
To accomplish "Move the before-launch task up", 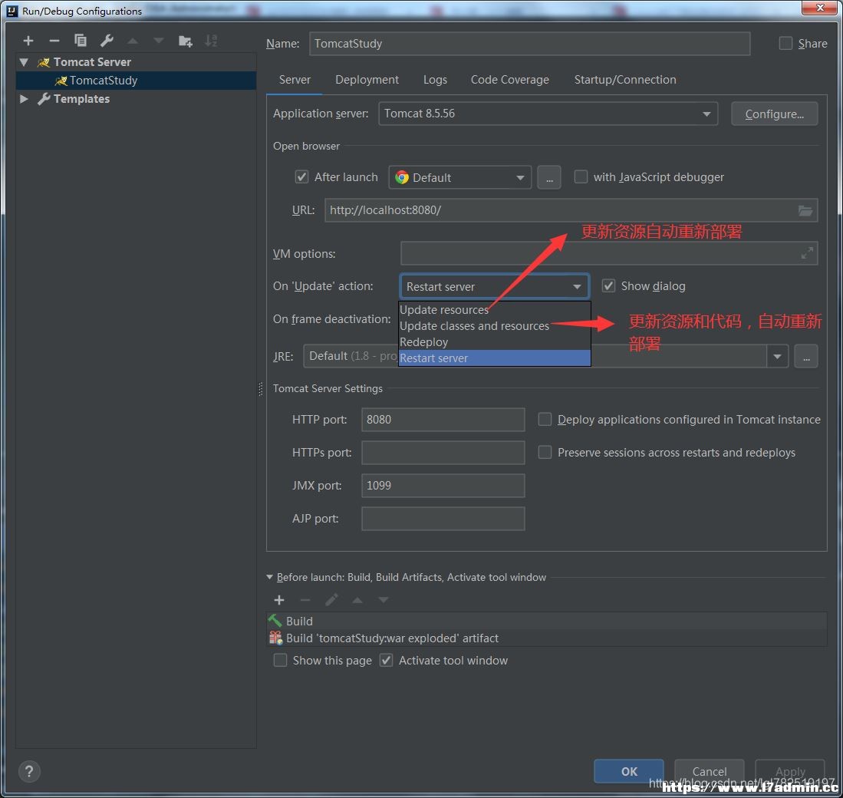I will pos(357,600).
